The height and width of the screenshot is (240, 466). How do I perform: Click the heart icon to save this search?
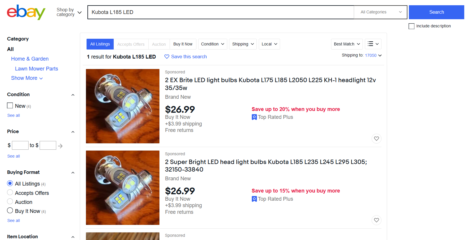point(167,57)
